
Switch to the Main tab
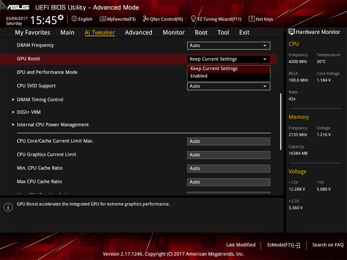click(67, 33)
